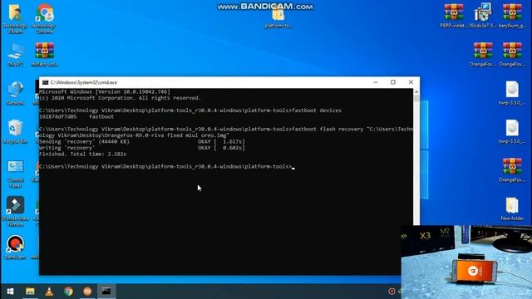This screenshot has width=532, height=299.
Task: Click the cmd.exe window title text
Action: click(x=83, y=82)
